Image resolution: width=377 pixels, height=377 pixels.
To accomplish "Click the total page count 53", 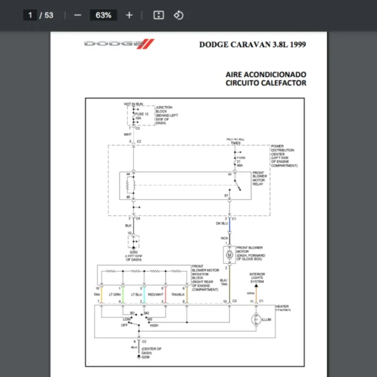I will coord(48,15).
